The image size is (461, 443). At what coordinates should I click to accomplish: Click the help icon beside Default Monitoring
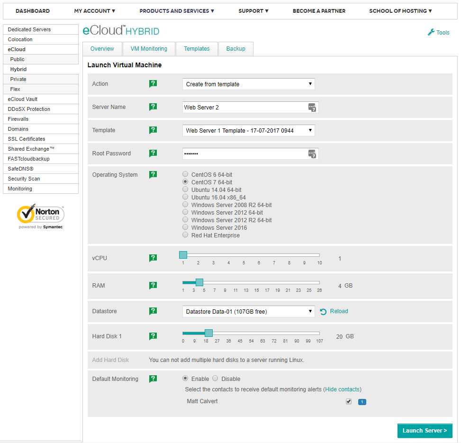[153, 379]
